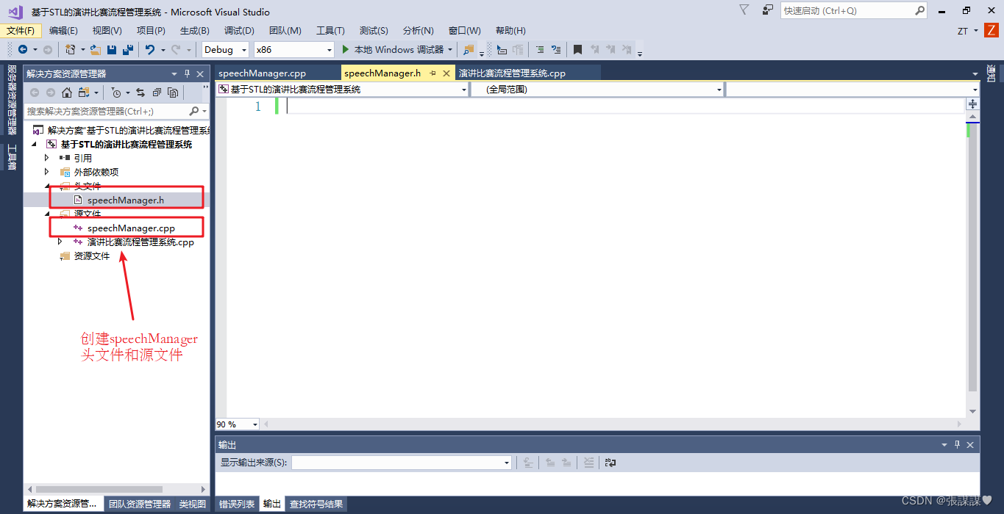Toggle the bookmark icon in toolbar
This screenshot has height=514, width=1004.
tap(577, 49)
